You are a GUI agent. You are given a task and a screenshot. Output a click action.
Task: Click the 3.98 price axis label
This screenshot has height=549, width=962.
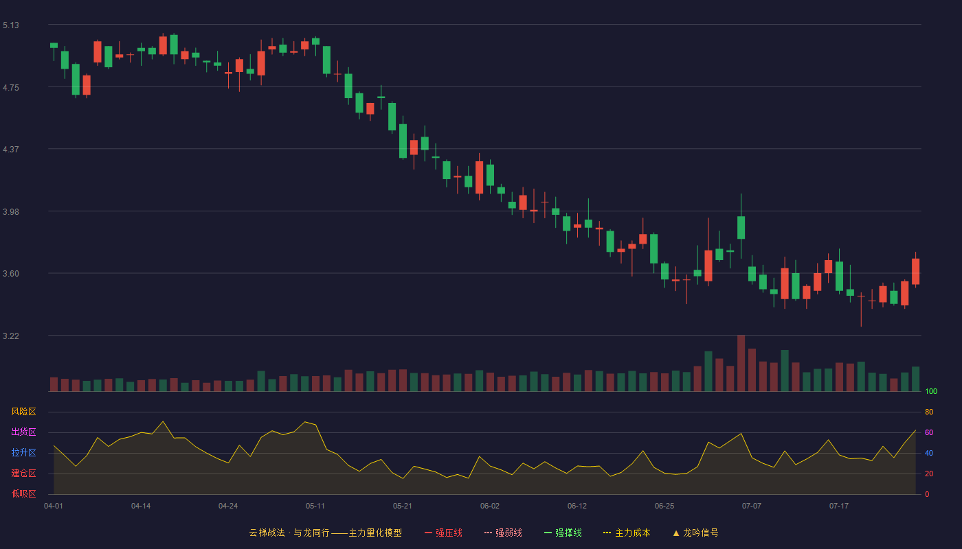11,212
